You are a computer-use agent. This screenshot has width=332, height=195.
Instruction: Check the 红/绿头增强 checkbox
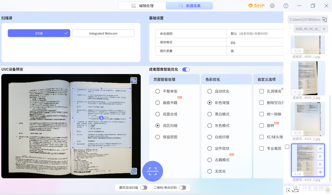point(262,137)
